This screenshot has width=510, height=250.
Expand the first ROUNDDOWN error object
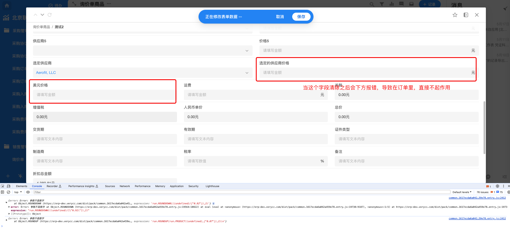[x=6, y=202]
